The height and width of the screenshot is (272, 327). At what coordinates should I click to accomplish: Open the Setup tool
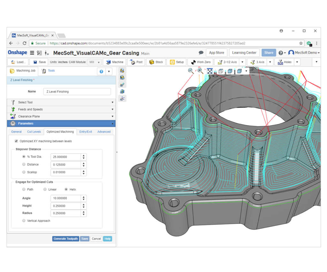(177, 62)
